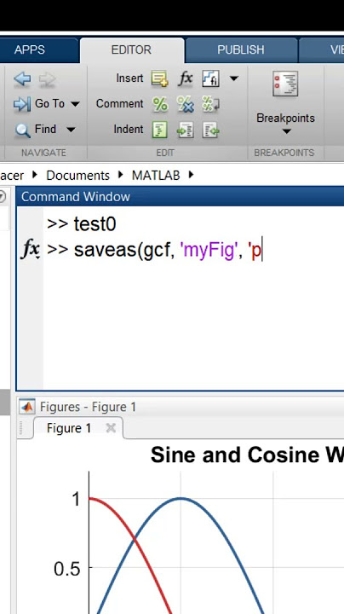This screenshot has height=614, width=344.
Task: Expand the dropdown arrow beside the fi icon
Action: [234, 78]
